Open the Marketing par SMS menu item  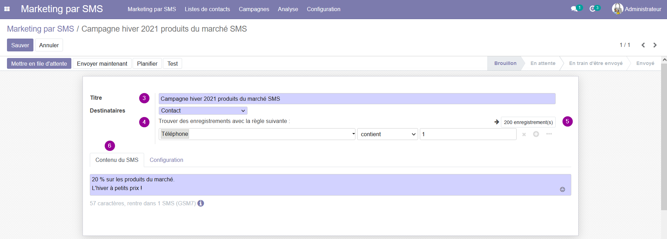(152, 9)
